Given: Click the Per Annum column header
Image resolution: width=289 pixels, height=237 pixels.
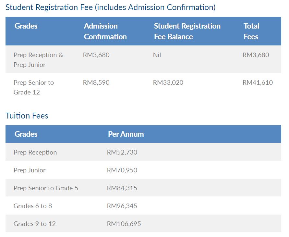Looking at the screenshot, I should click(x=126, y=134).
